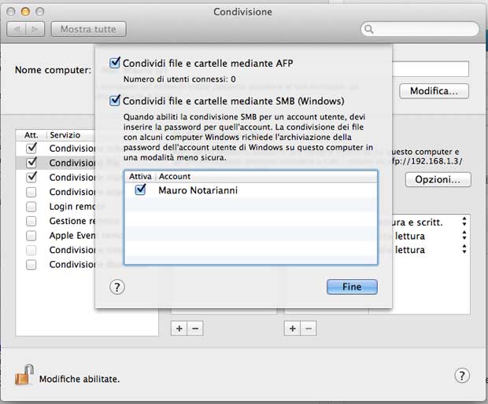Remove a user with the right minus button
488x404 pixels.
point(309,329)
